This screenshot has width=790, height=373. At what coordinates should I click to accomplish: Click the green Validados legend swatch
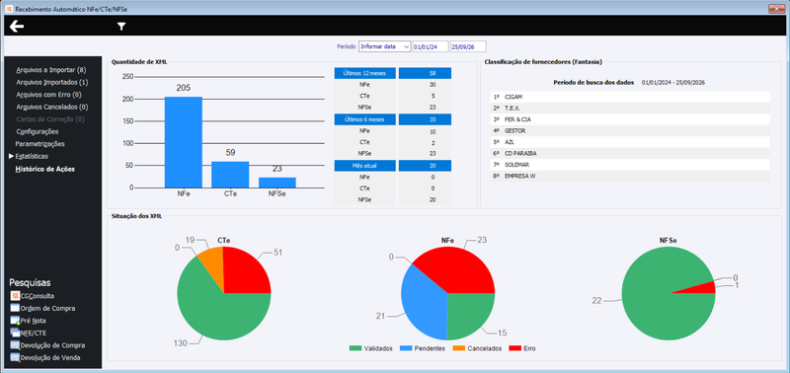coord(355,348)
